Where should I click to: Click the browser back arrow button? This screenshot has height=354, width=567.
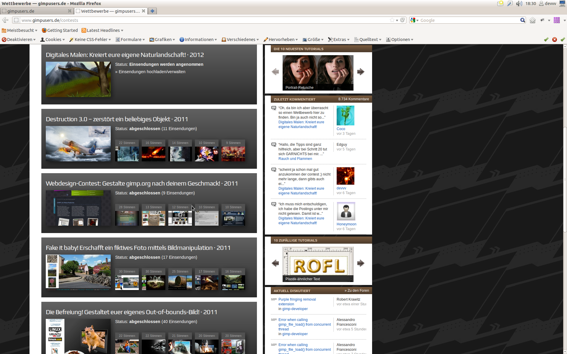tap(5, 20)
